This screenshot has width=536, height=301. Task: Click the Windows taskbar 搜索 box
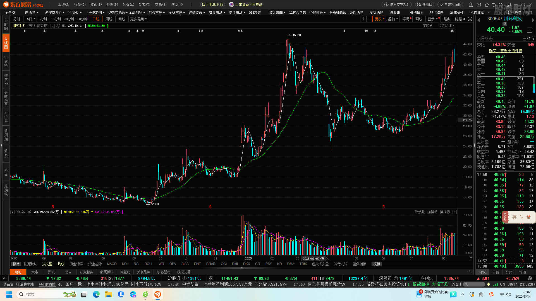(x=46, y=294)
